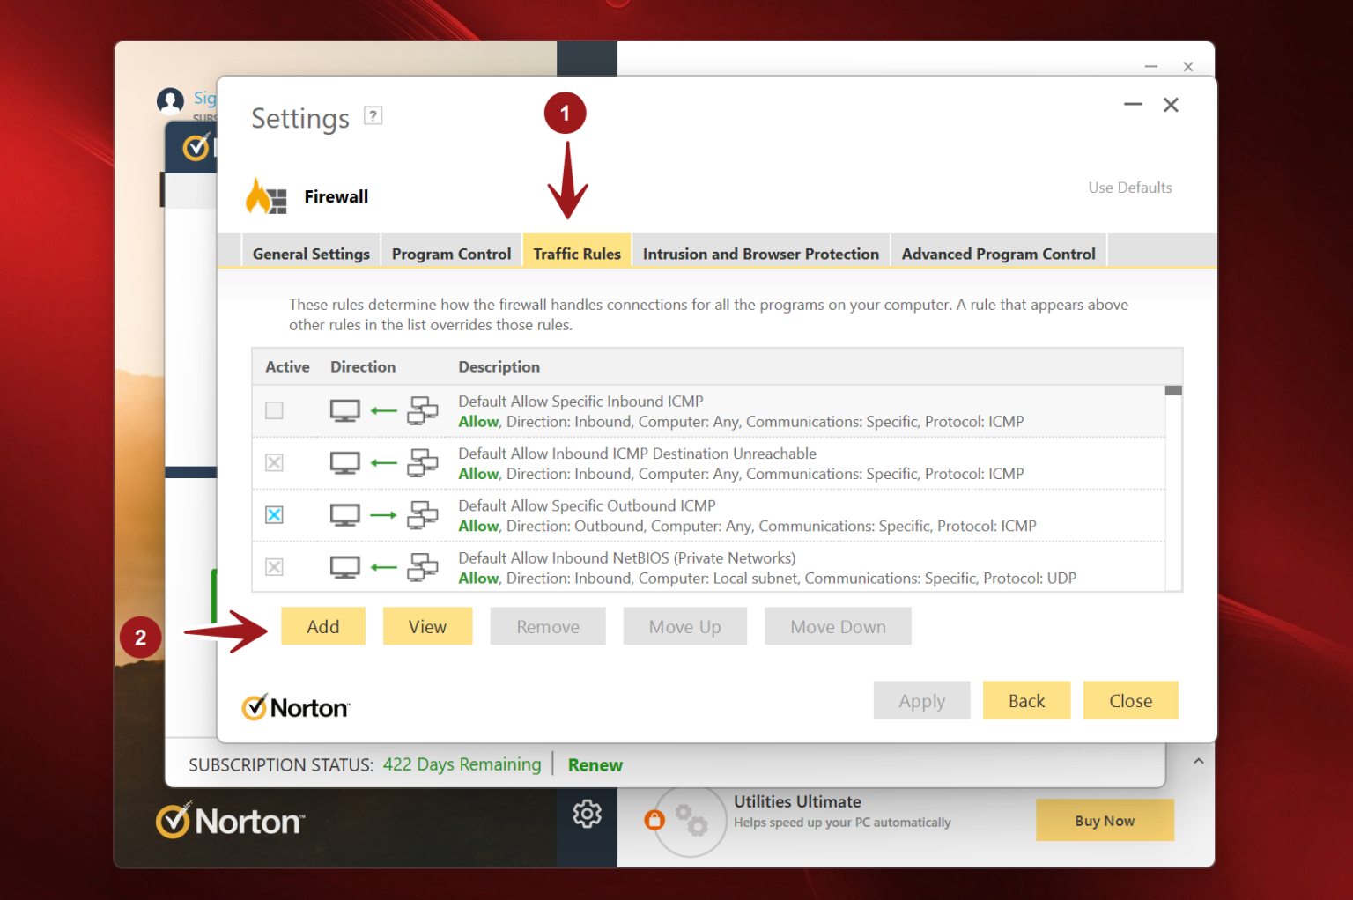This screenshot has height=900, width=1353.
Task: Click the Renew subscription link
Action: (595, 765)
